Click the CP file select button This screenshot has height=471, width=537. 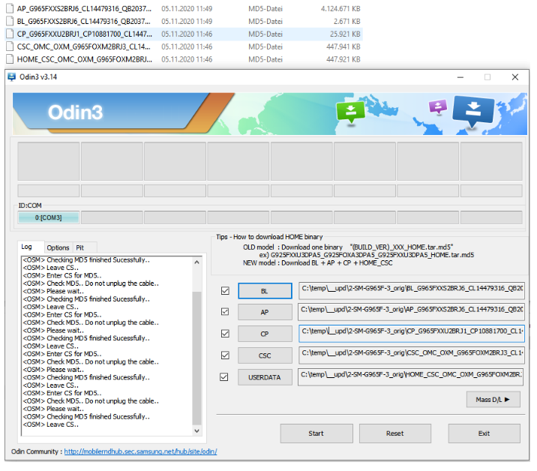(x=265, y=334)
